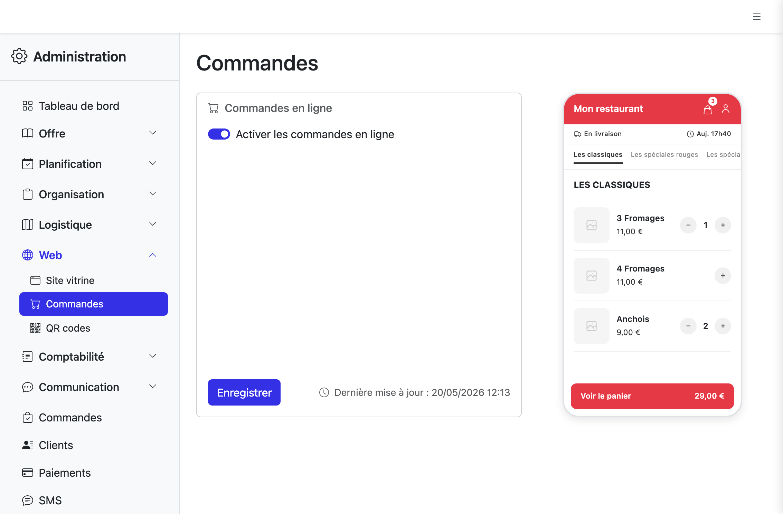783x514 pixels.
Task: Expand the Offre menu chevron
Action: click(153, 133)
